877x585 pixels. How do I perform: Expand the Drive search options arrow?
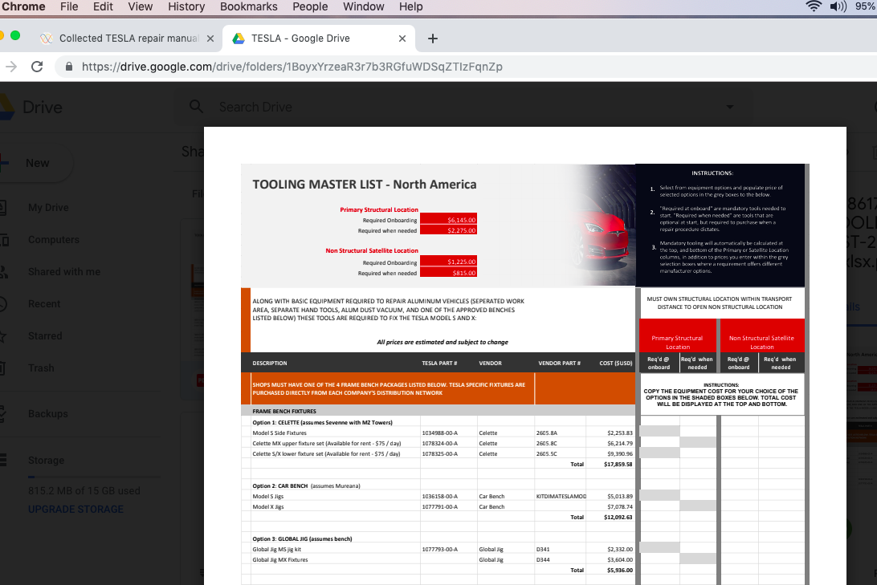(x=729, y=107)
